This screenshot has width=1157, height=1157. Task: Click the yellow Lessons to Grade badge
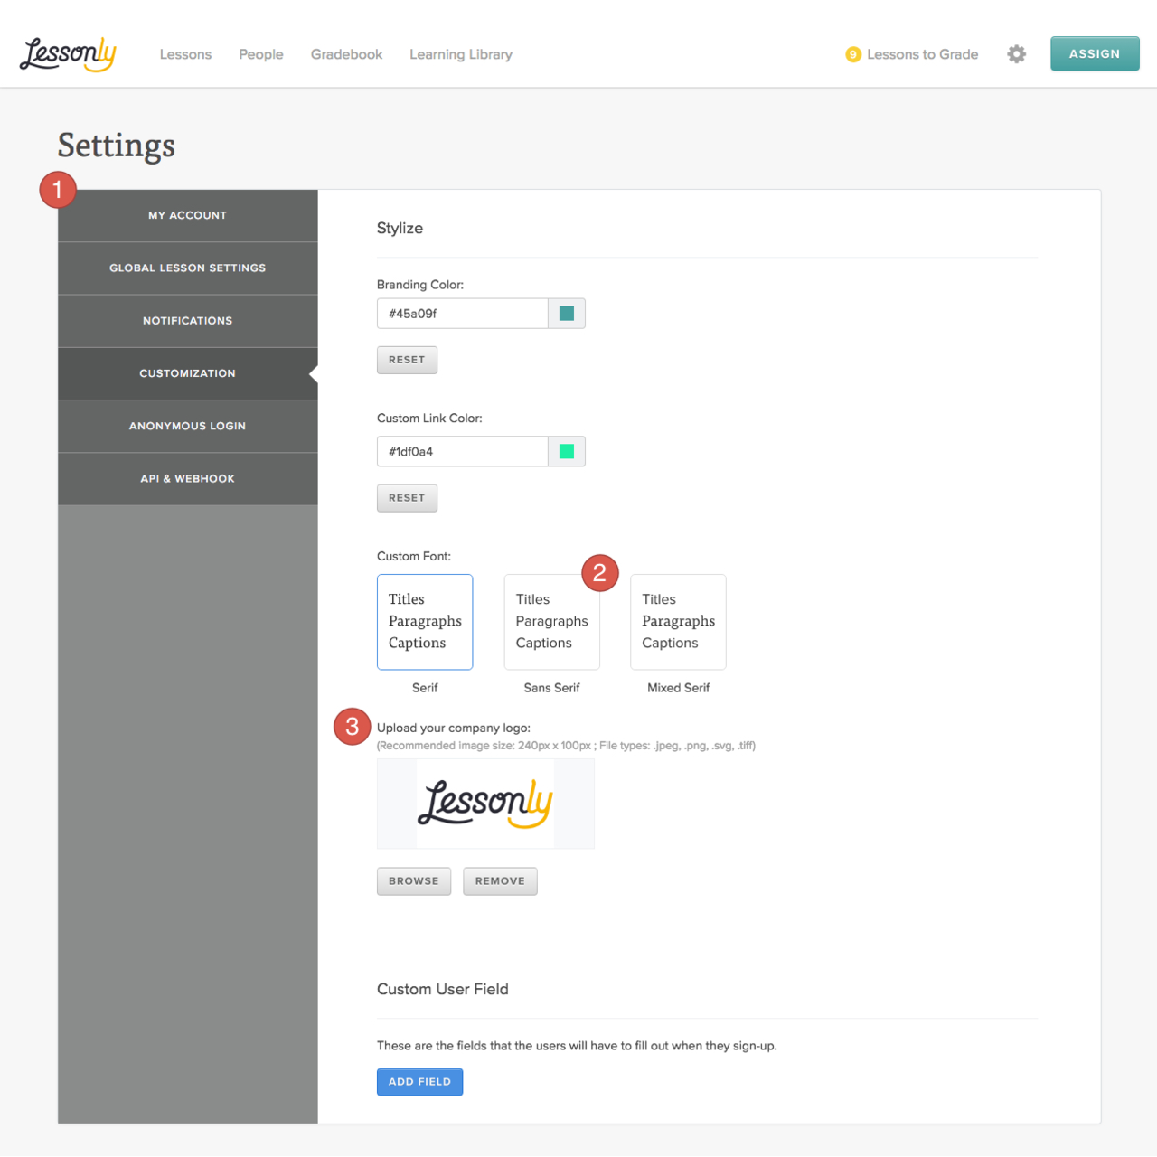(x=853, y=54)
